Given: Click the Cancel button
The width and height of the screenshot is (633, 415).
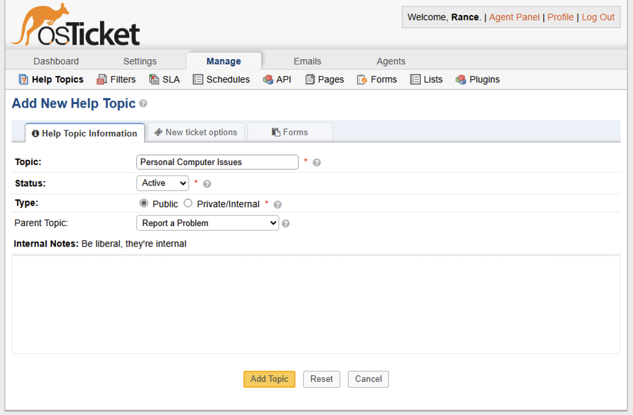Looking at the screenshot, I should 368,379.
